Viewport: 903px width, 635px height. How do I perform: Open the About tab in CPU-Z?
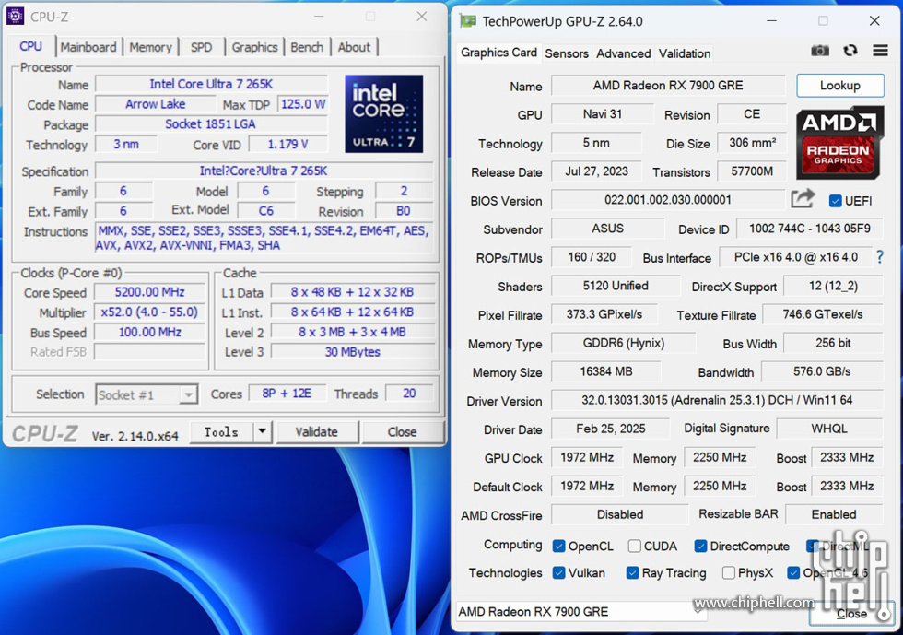(x=354, y=47)
